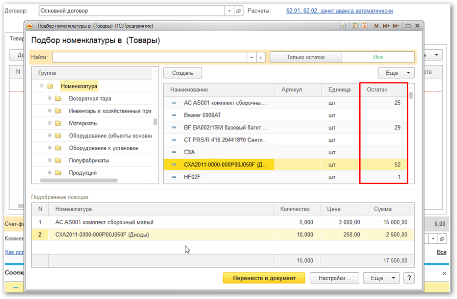The width and height of the screenshot is (457, 299).
Task: Sort list by 'Остаток' column header
Action: point(377,90)
